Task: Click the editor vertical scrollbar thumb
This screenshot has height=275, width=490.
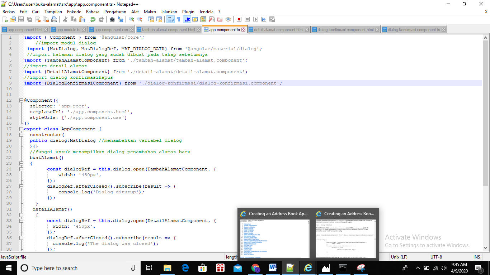Action: (x=485, y=113)
